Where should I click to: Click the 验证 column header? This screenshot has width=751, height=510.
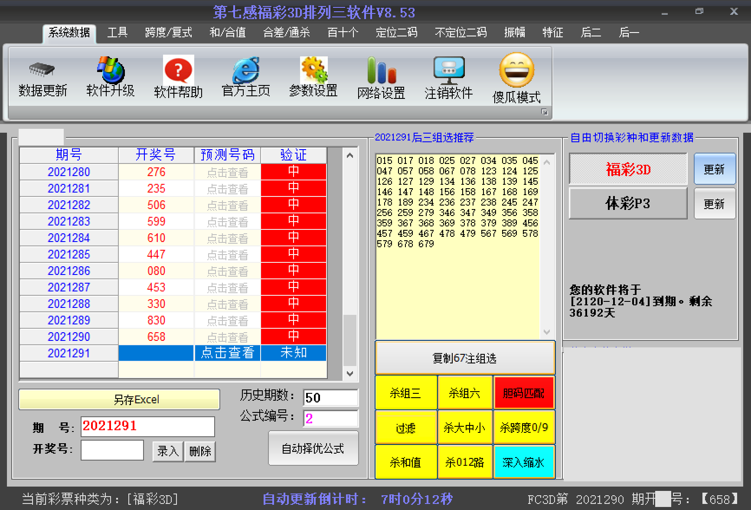(x=294, y=155)
